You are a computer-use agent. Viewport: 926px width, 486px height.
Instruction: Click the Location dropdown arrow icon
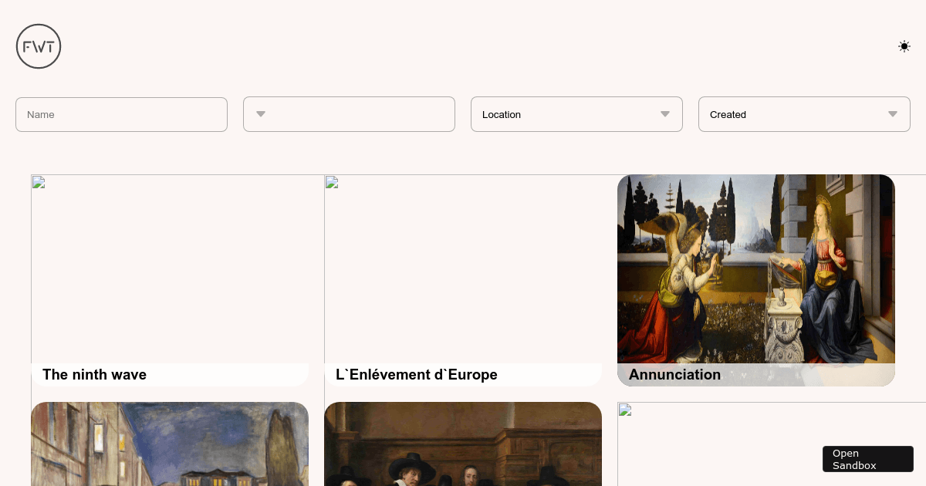(x=665, y=114)
